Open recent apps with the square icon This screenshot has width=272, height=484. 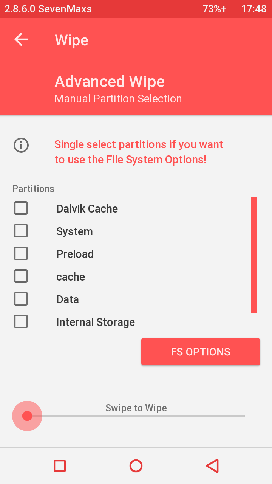[x=60, y=466]
